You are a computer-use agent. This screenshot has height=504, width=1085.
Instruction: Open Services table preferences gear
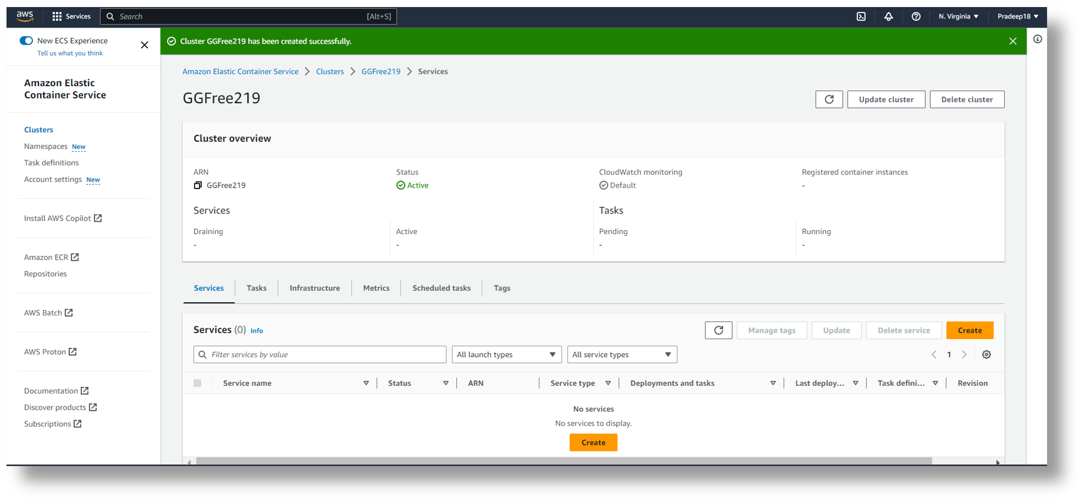coord(986,354)
